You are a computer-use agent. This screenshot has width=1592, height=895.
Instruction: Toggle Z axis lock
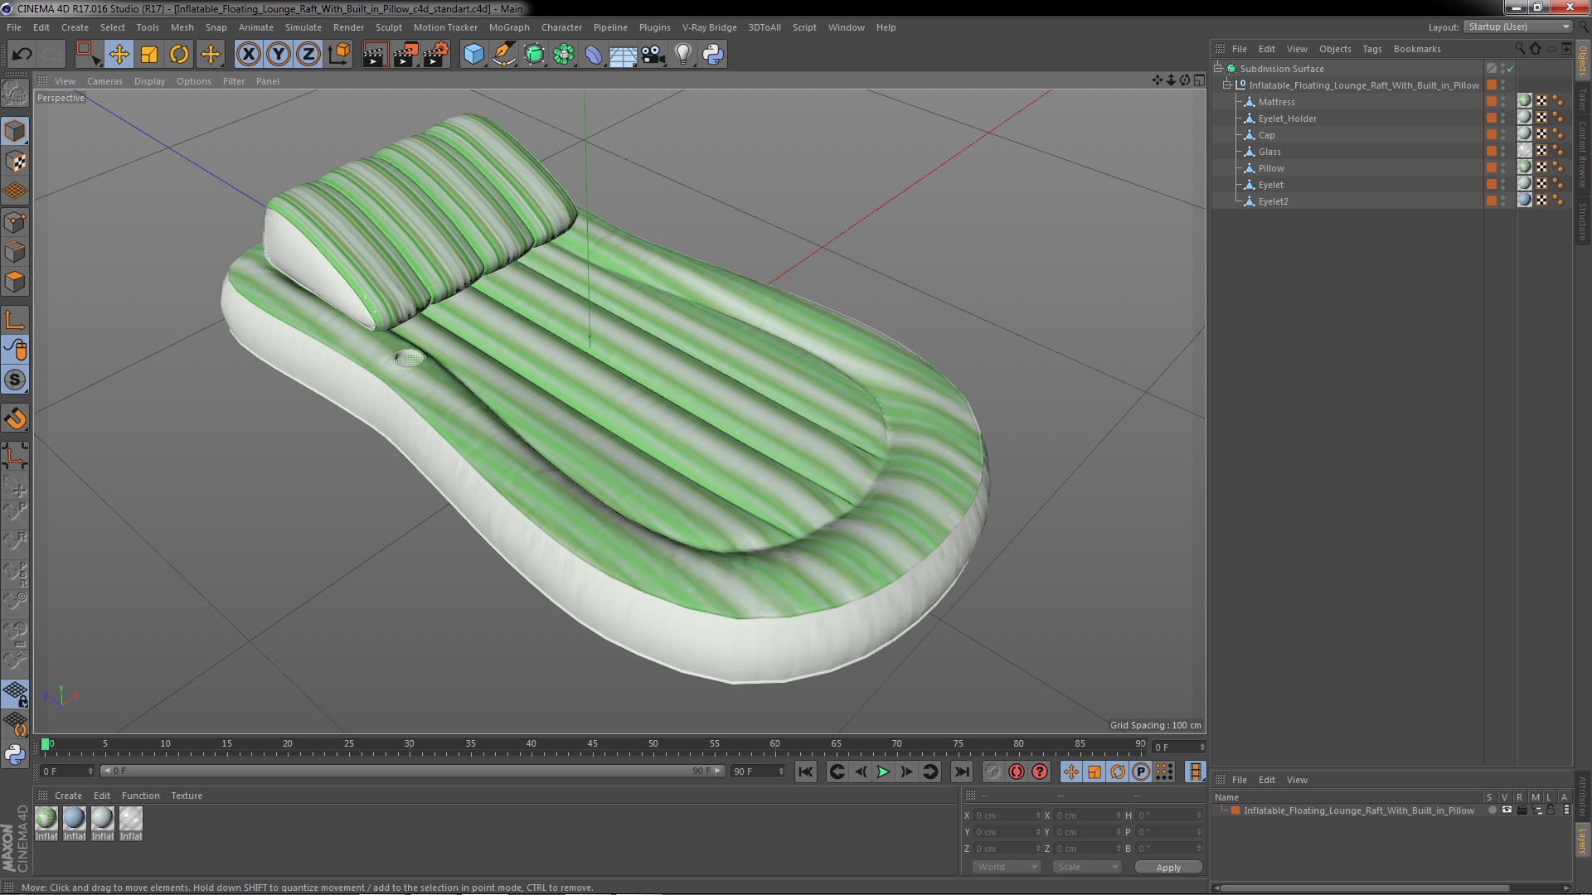click(x=308, y=55)
